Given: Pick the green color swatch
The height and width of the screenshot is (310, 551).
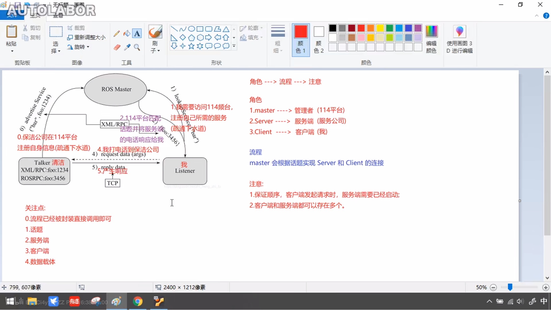Looking at the screenshot, I should (x=389, y=28).
